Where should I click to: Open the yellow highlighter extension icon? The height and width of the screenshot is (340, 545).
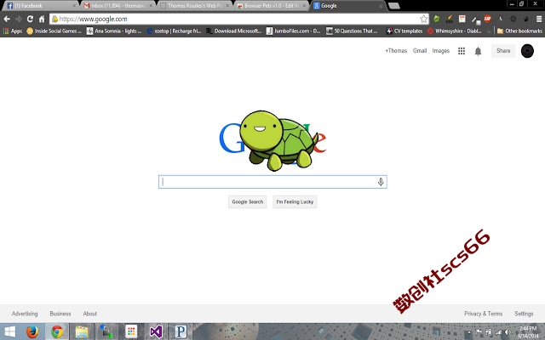(x=450, y=19)
